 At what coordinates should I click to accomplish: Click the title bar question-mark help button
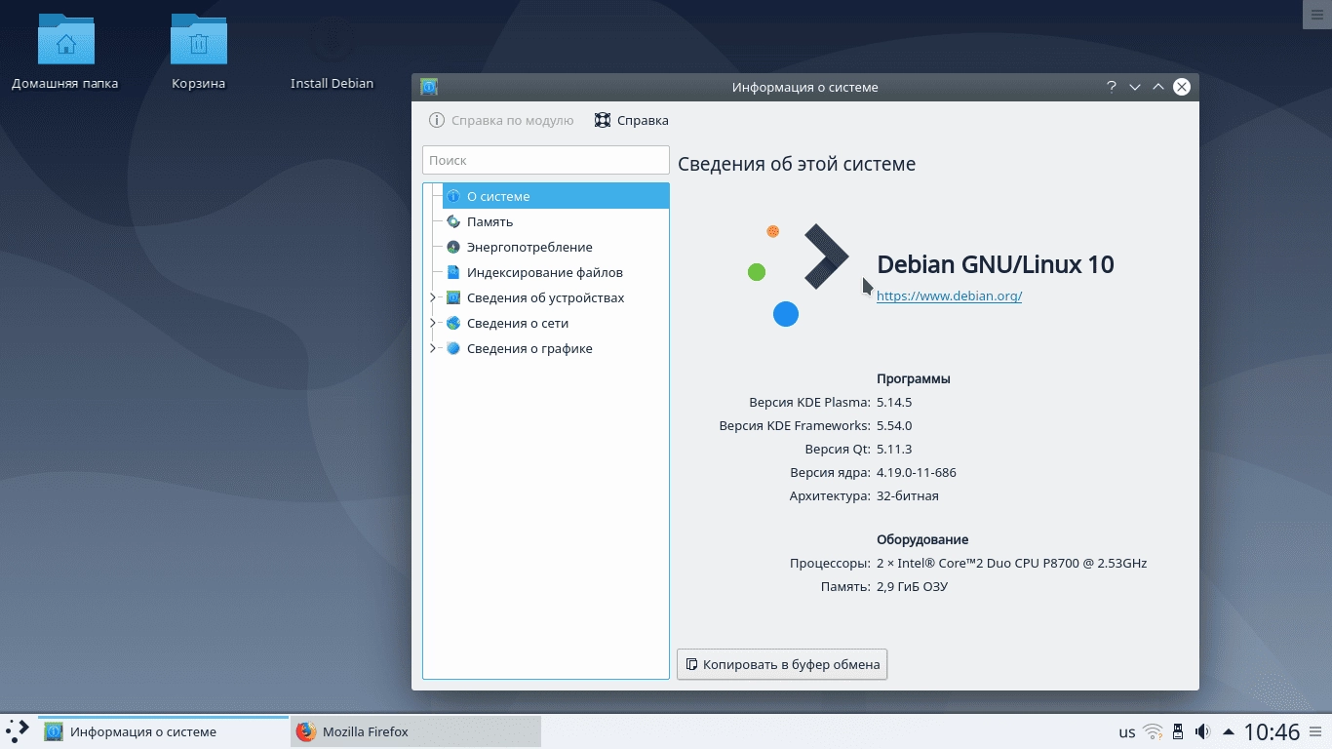[x=1112, y=87]
